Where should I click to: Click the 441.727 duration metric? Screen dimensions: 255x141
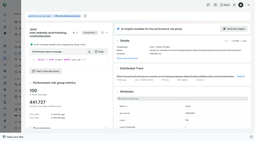click(x=37, y=102)
